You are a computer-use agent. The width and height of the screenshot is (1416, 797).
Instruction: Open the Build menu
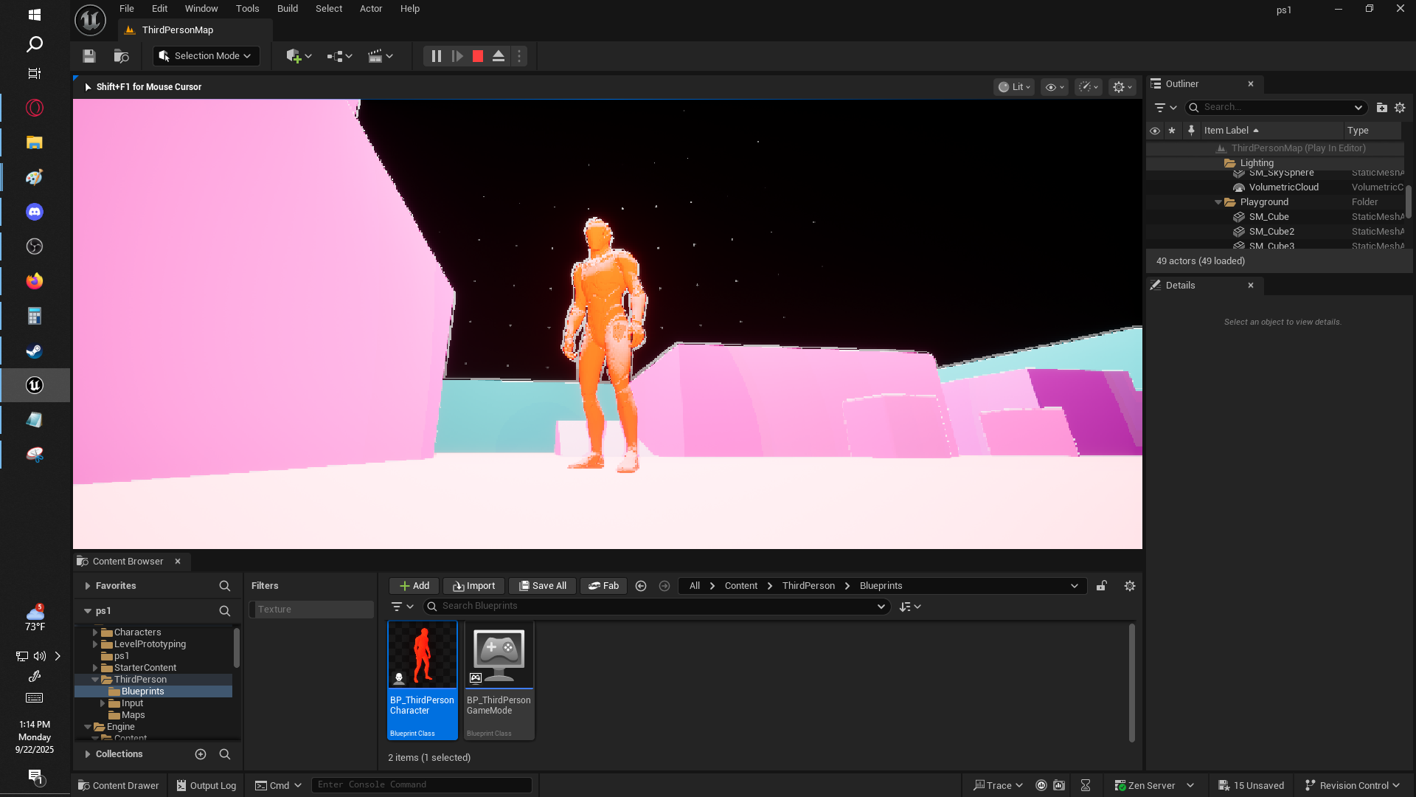pyautogui.click(x=288, y=9)
